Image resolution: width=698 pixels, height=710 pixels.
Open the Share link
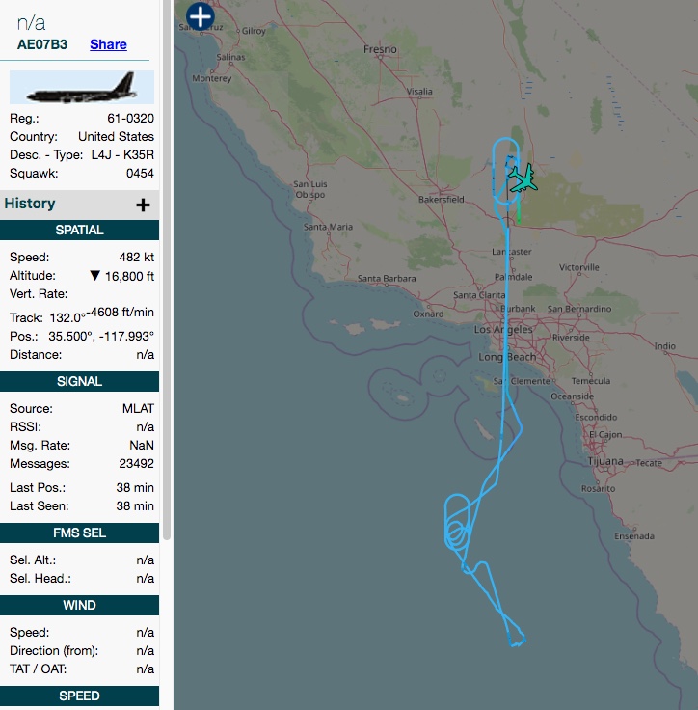[x=108, y=44]
